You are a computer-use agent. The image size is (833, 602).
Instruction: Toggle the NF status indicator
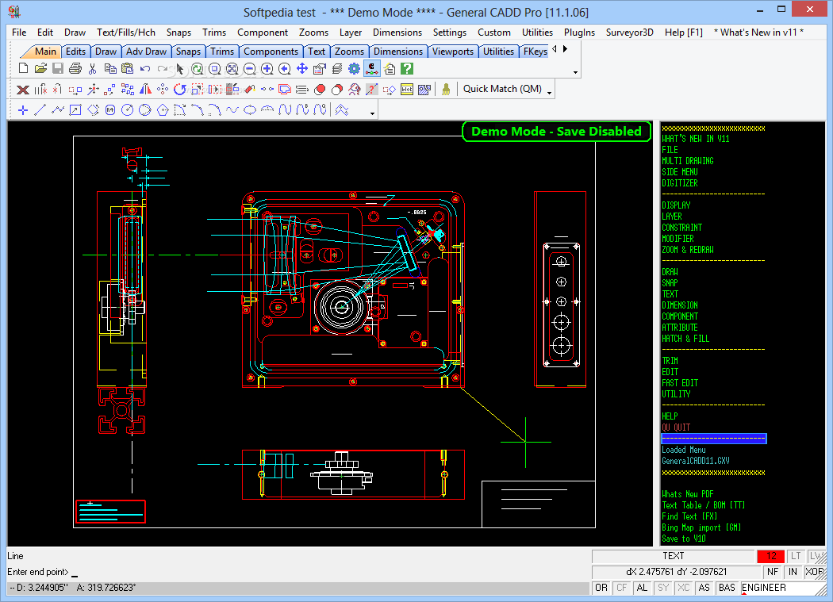tap(773, 572)
